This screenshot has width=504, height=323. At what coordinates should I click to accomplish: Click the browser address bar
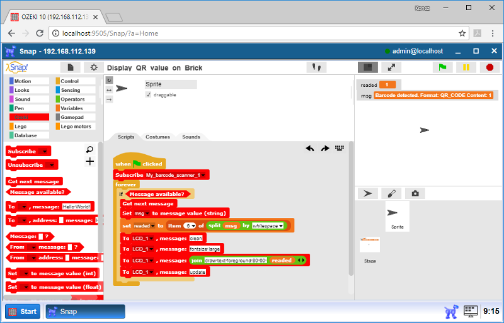tap(259, 33)
